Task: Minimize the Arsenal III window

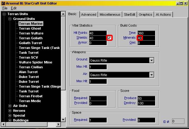Action: click(x=177, y=3)
